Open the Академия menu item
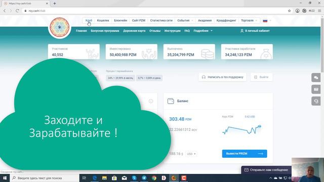 click(205, 20)
